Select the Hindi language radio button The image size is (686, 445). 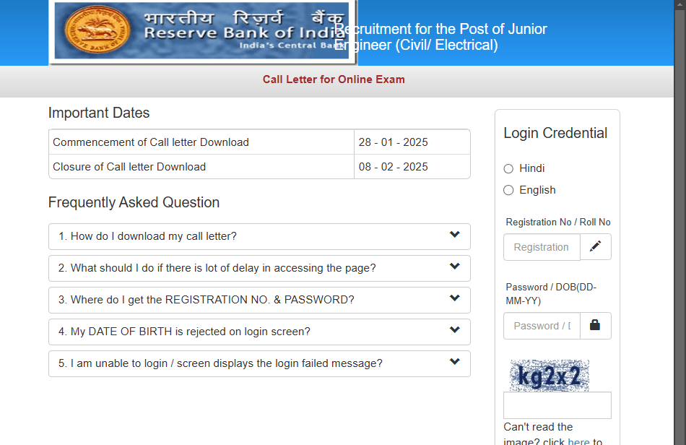coord(508,168)
